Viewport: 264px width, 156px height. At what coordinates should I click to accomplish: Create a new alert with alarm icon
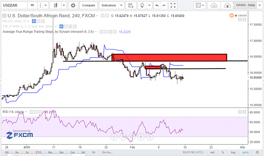(x=131, y=5)
